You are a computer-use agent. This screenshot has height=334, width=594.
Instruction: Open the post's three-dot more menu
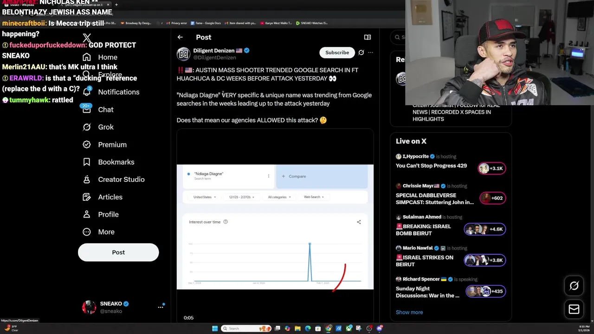coord(370,52)
